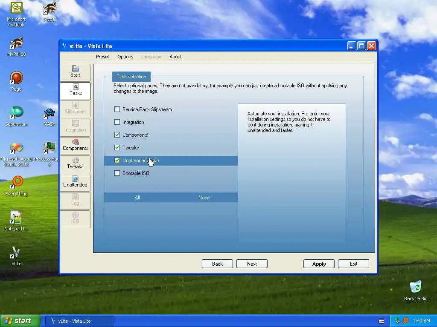Open the ISO sidebar page
Viewport: 437px width, 327px height.
pyautogui.click(x=75, y=219)
